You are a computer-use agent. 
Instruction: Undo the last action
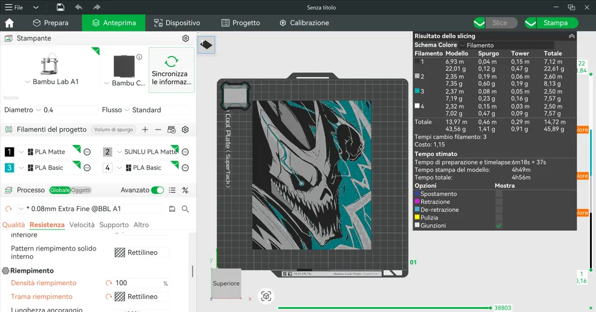79,7
